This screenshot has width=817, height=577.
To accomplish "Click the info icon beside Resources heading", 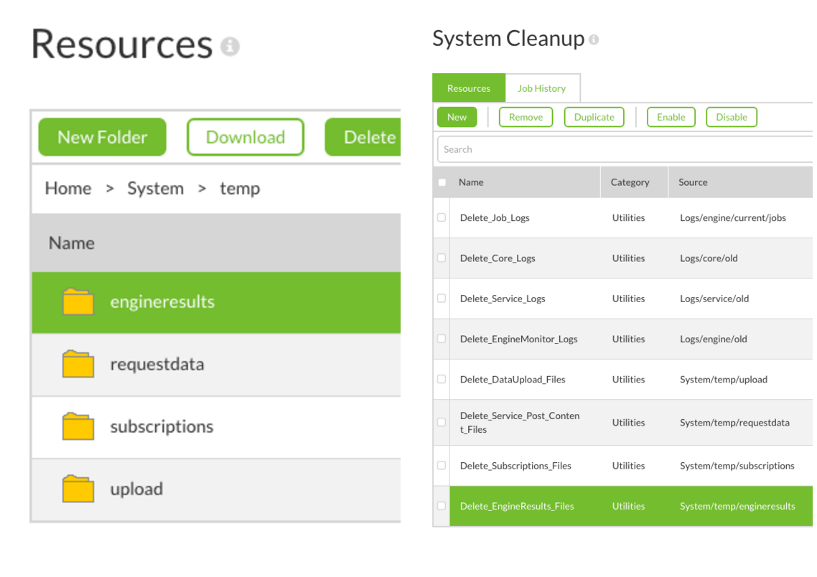I will point(230,47).
